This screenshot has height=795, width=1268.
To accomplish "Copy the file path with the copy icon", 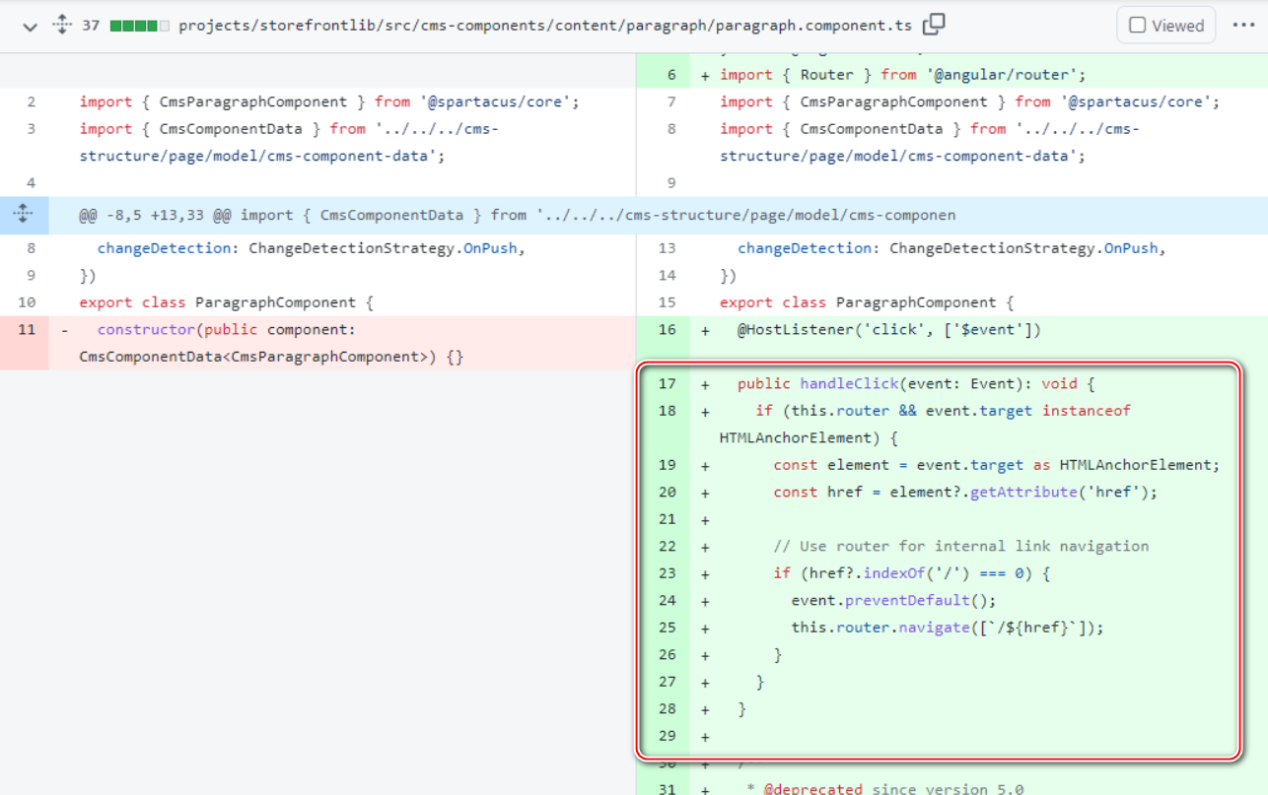I will (x=934, y=25).
